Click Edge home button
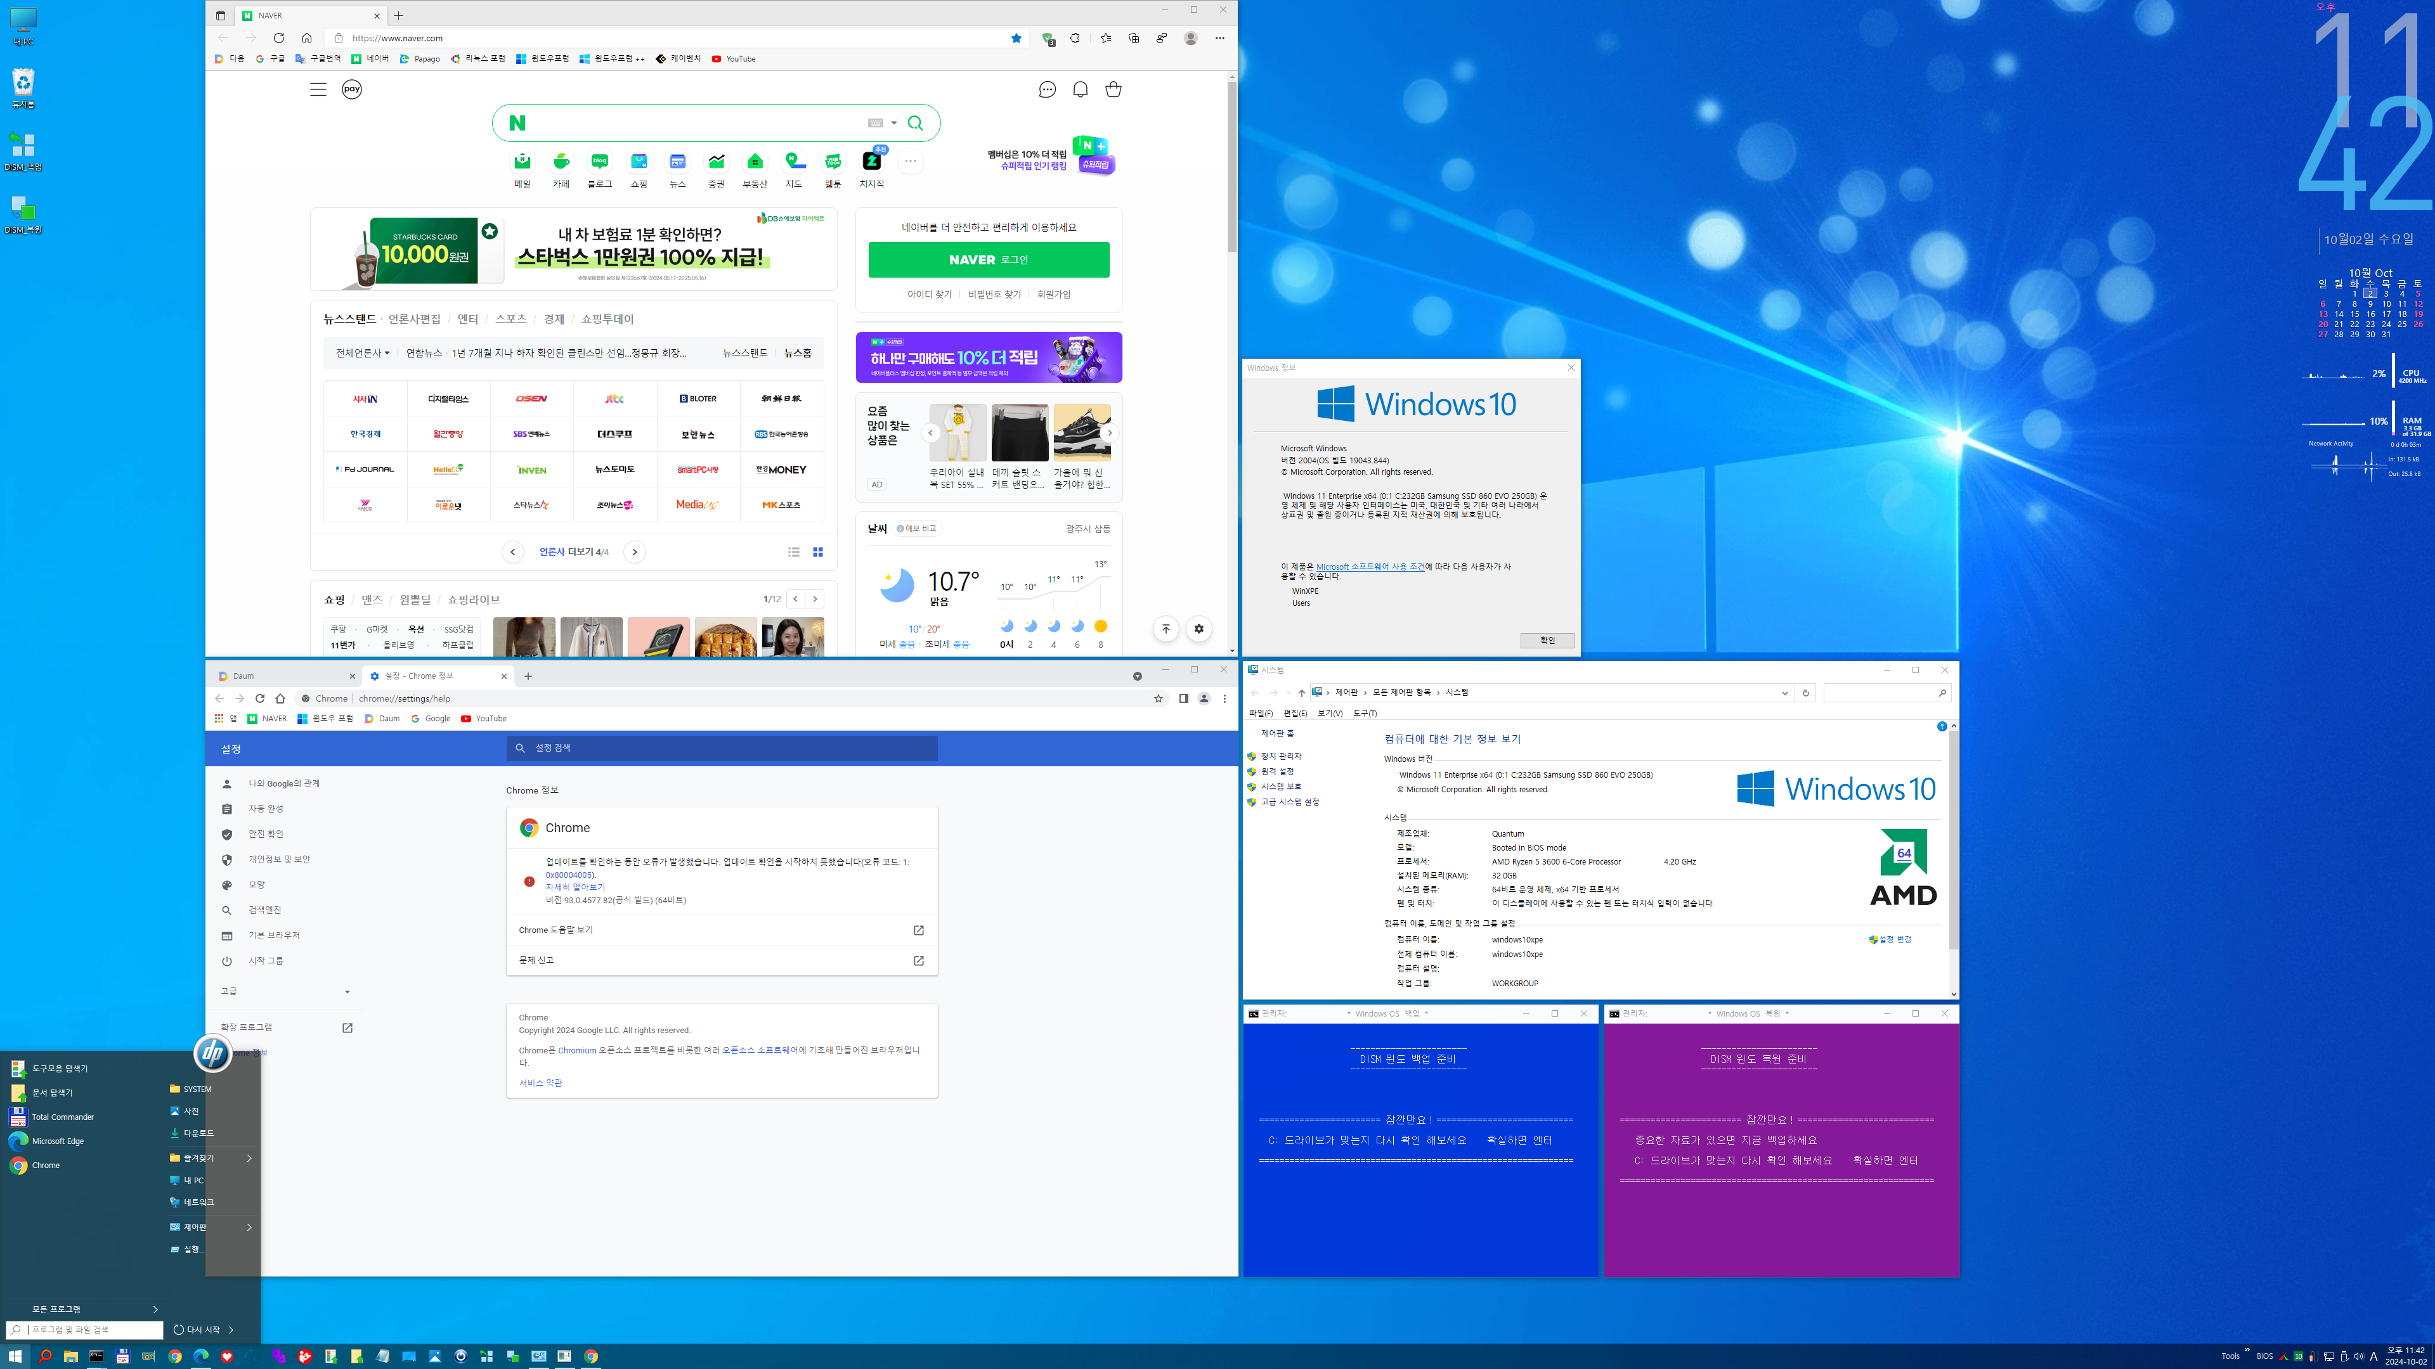The width and height of the screenshot is (2435, 1369). pos(306,38)
